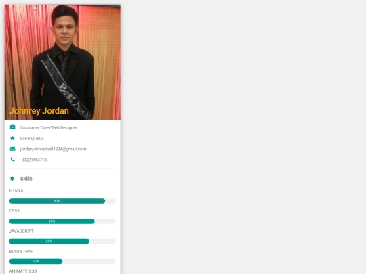366x274 pixels.
Task: Click the Skills section heading
Action: pyautogui.click(x=26, y=179)
